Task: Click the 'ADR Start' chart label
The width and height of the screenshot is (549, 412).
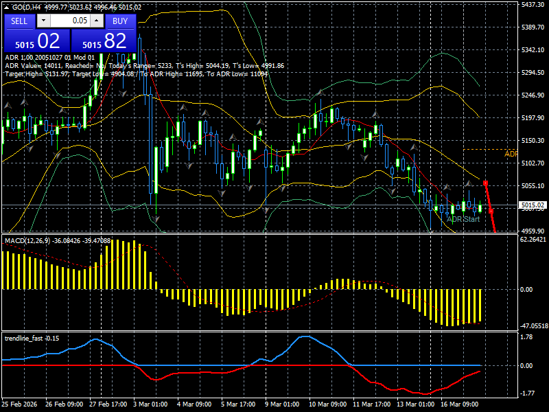Action: pos(463,219)
